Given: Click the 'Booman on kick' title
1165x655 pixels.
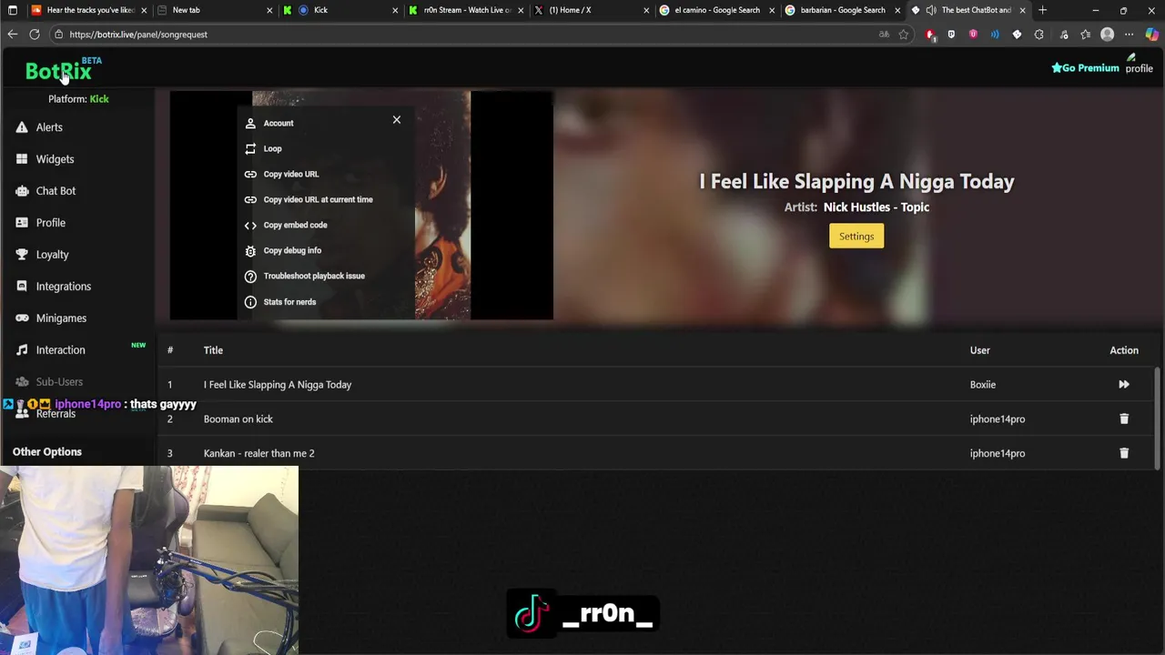Looking at the screenshot, I should pyautogui.click(x=238, y=419).
